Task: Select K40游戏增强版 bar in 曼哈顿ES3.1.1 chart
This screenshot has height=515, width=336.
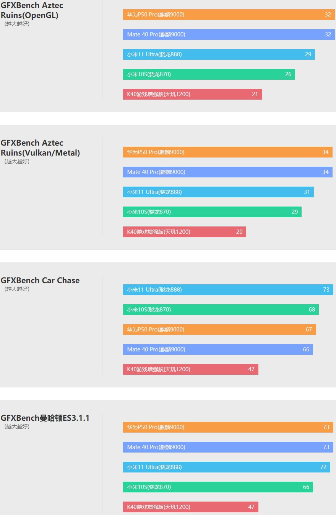Action: coord(191,507)
